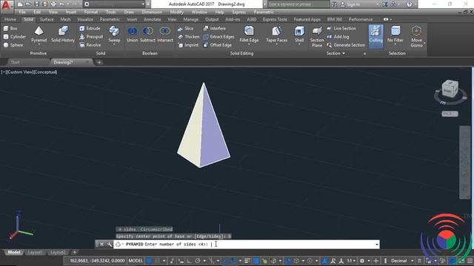Viewport: 474px width, 266px height.
Task: Click the Save icon in quick access toolbar
Action: (36, 4)
